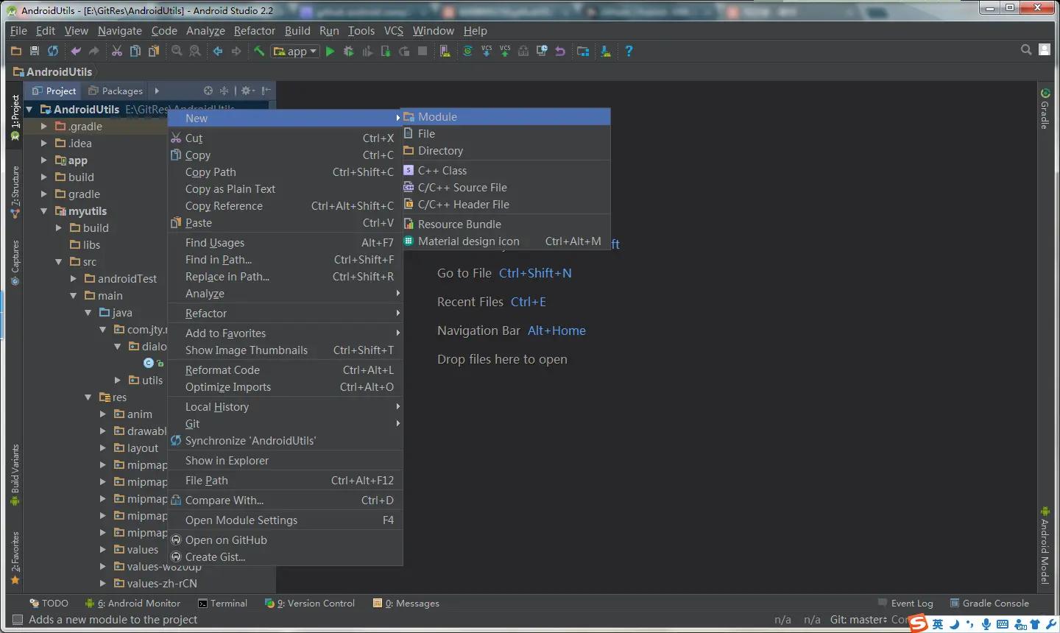Expand the values-zh-rCN folder

(x=103, y=584)
